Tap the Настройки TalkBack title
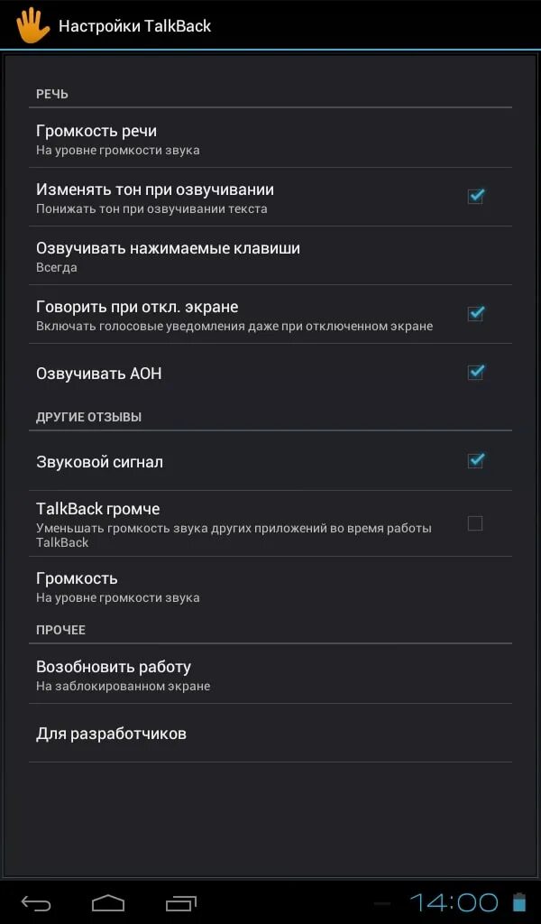 pos(135,26)
